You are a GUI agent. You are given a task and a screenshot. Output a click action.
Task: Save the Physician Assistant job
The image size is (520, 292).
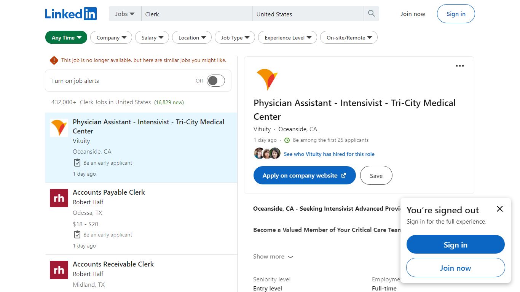coord(376,176)
